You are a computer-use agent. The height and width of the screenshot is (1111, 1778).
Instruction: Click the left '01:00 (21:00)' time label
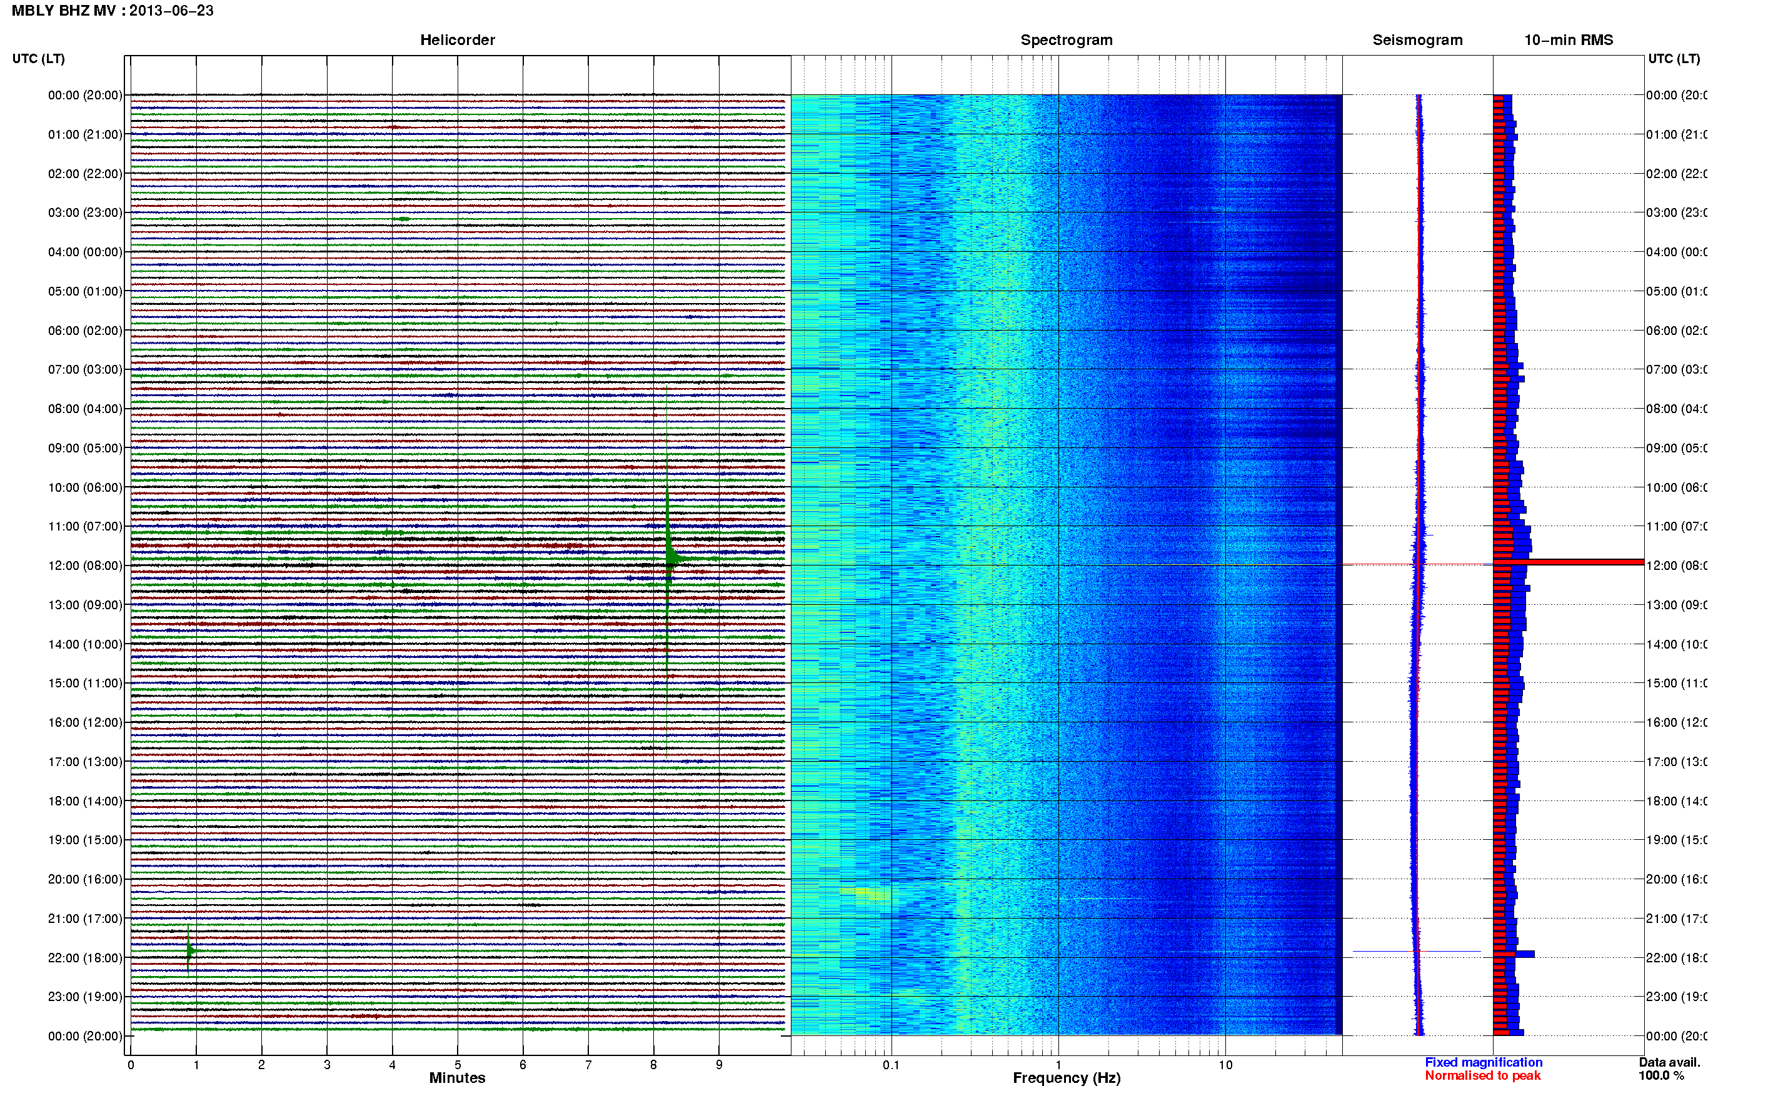tap(85, 134)
